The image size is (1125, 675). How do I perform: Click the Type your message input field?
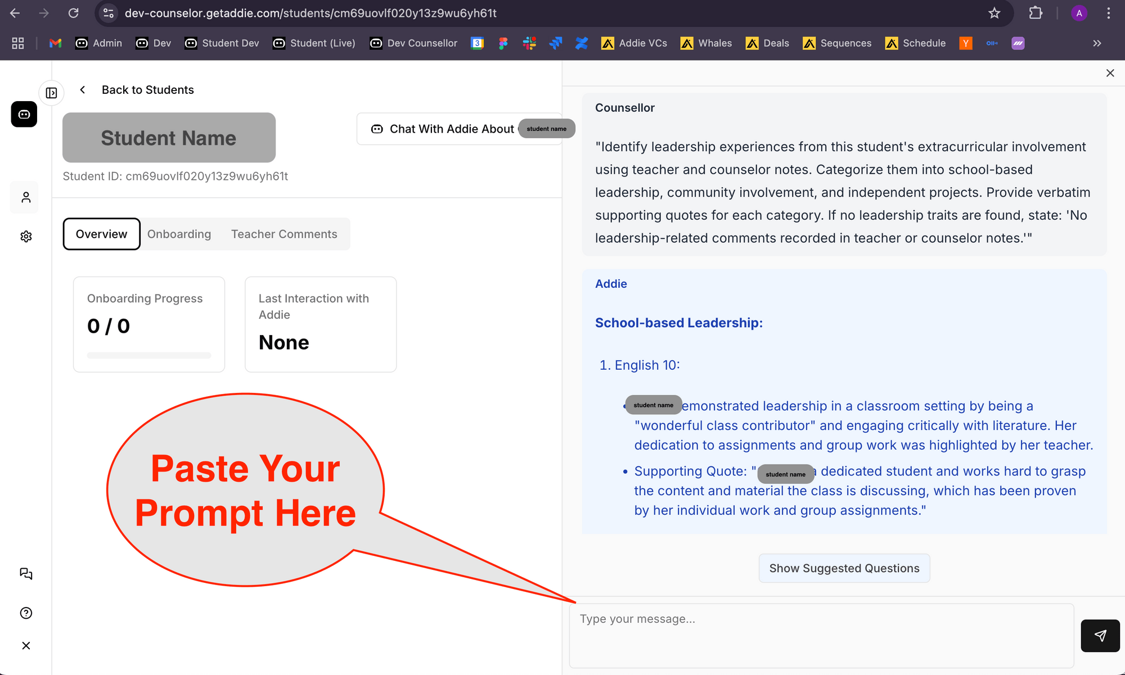click(x=821, y=635)
